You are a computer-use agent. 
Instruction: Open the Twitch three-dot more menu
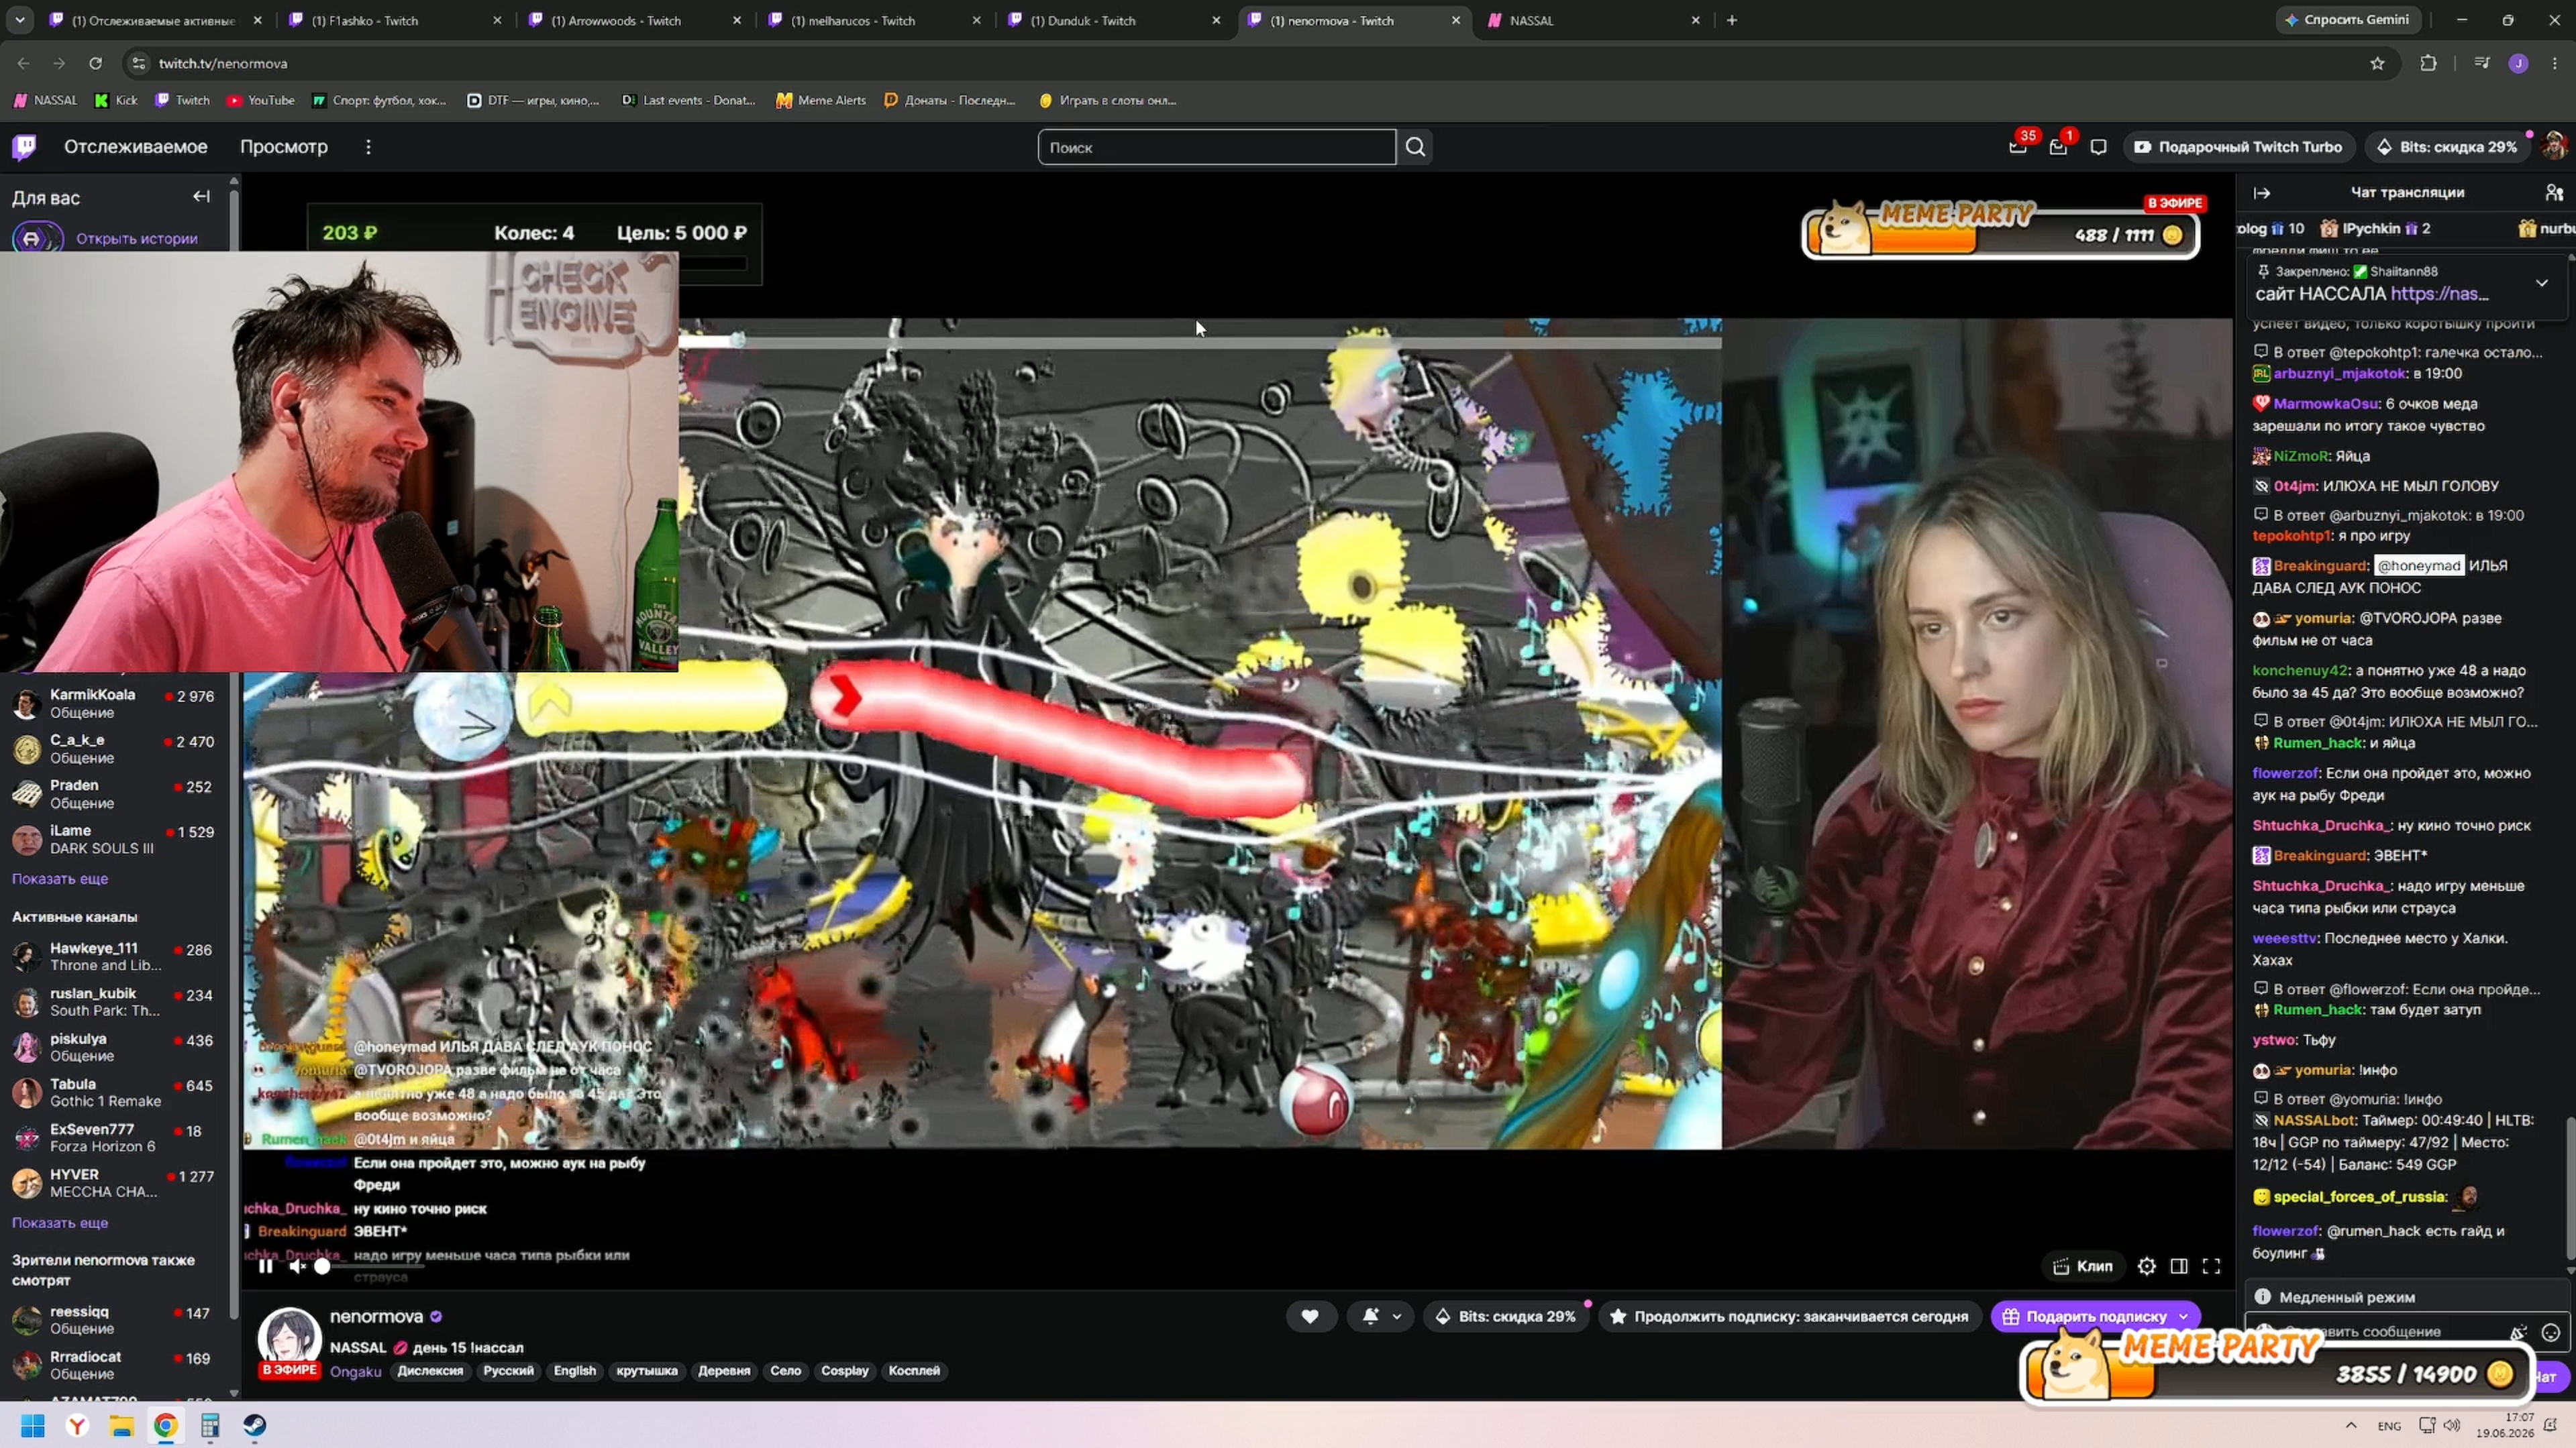tap(368, 147)
